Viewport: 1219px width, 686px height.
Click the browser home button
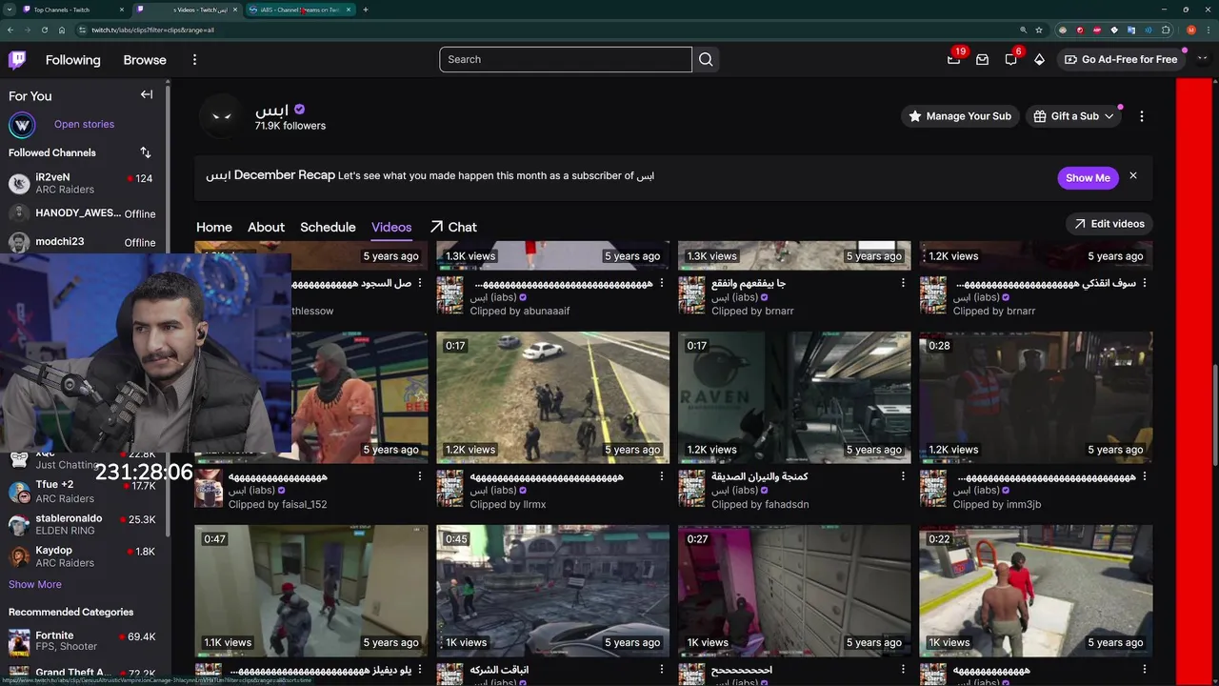[62, 30]
